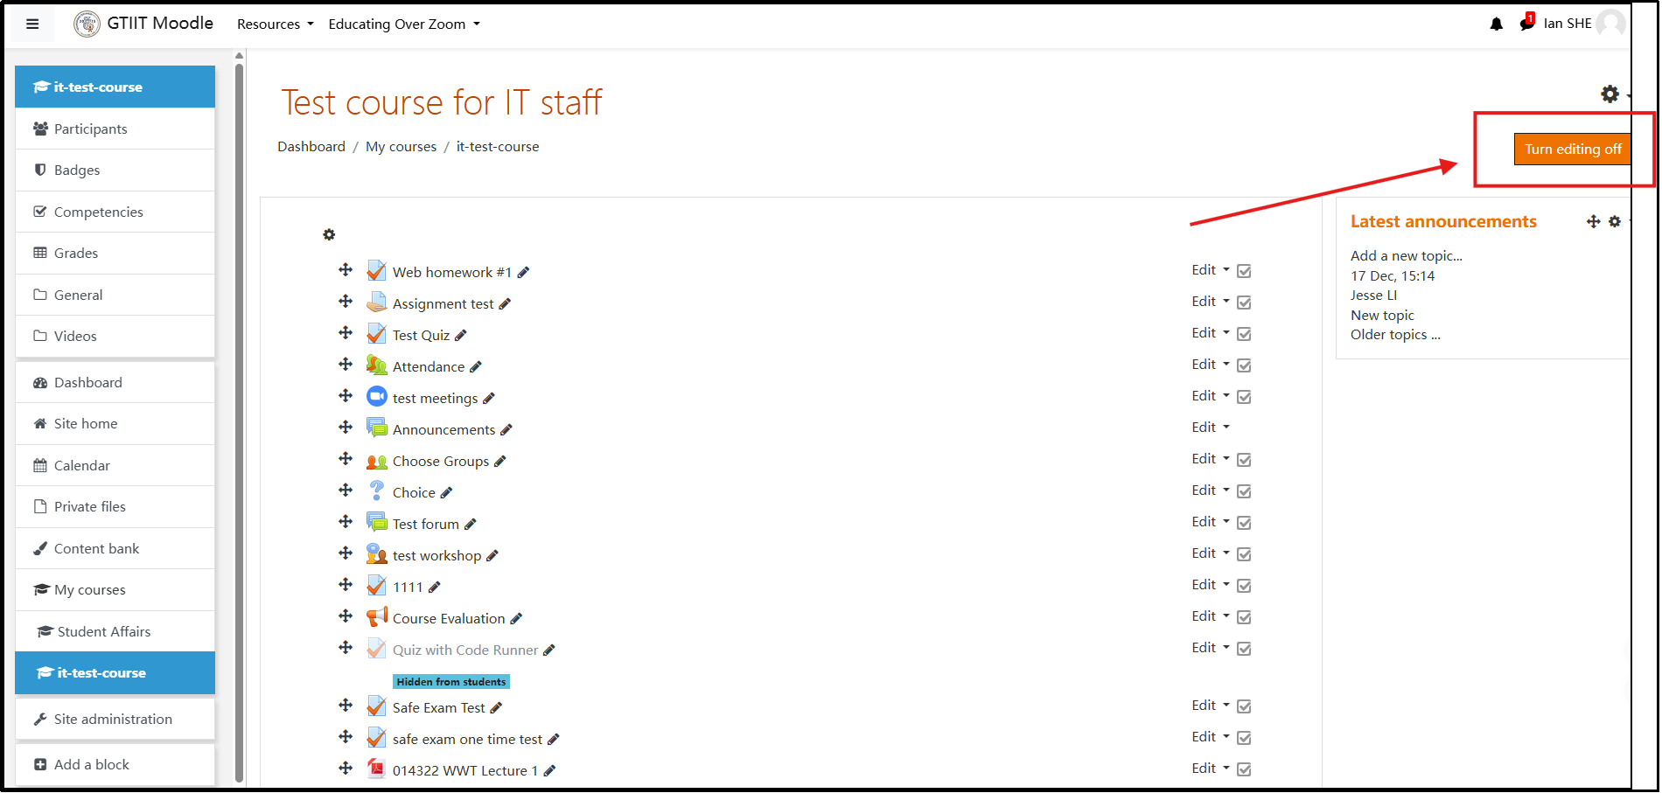Click the hamburger menu icon
Viewport: 1662px width, 793px height.
tap(32, 24)
